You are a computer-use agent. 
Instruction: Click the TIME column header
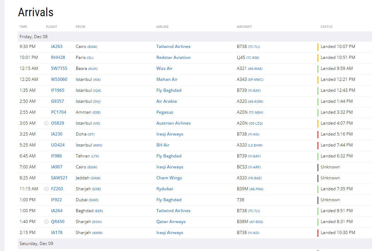point(23,27)
